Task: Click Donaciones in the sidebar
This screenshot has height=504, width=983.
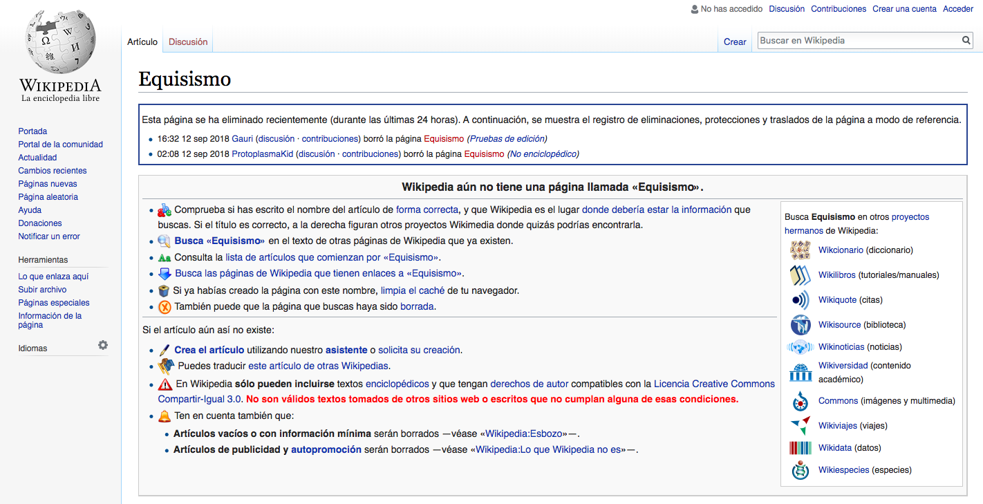Action: coord(40,223)
